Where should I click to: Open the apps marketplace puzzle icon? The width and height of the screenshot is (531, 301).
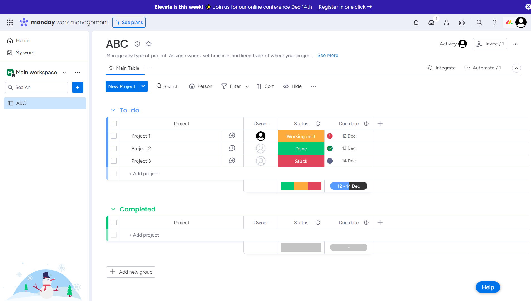462,23
